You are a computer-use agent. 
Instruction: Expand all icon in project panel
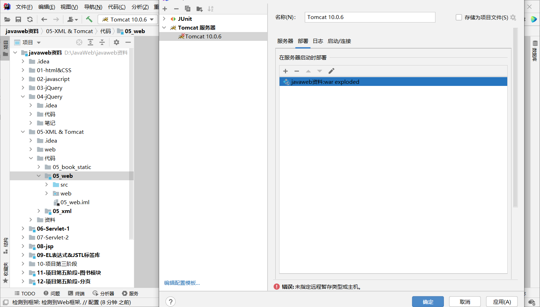tap(90, 42)
